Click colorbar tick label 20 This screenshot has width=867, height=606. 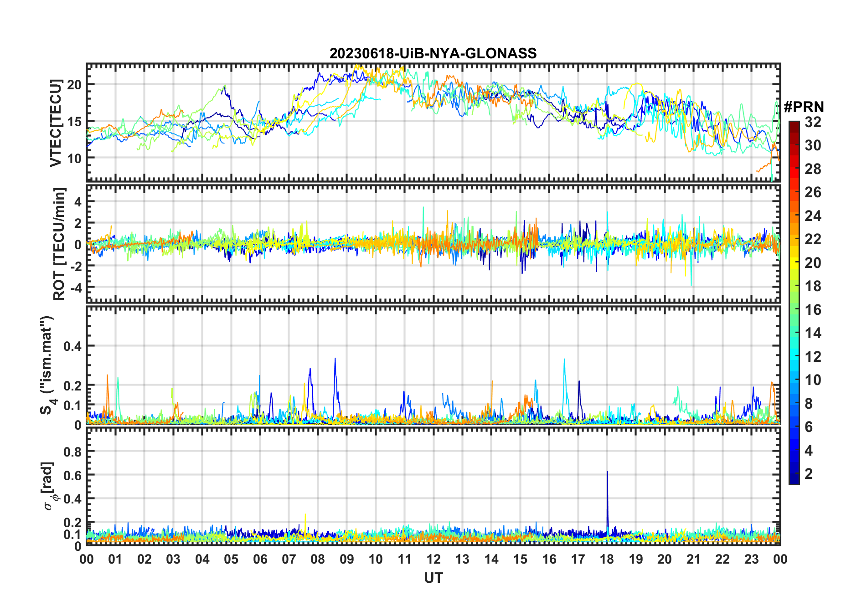[x=813, y=263]
